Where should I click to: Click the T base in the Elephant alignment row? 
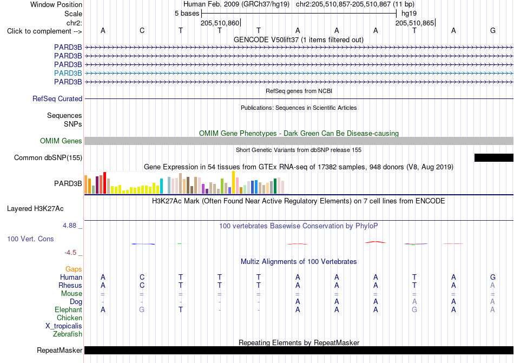[x=181, y=309]
